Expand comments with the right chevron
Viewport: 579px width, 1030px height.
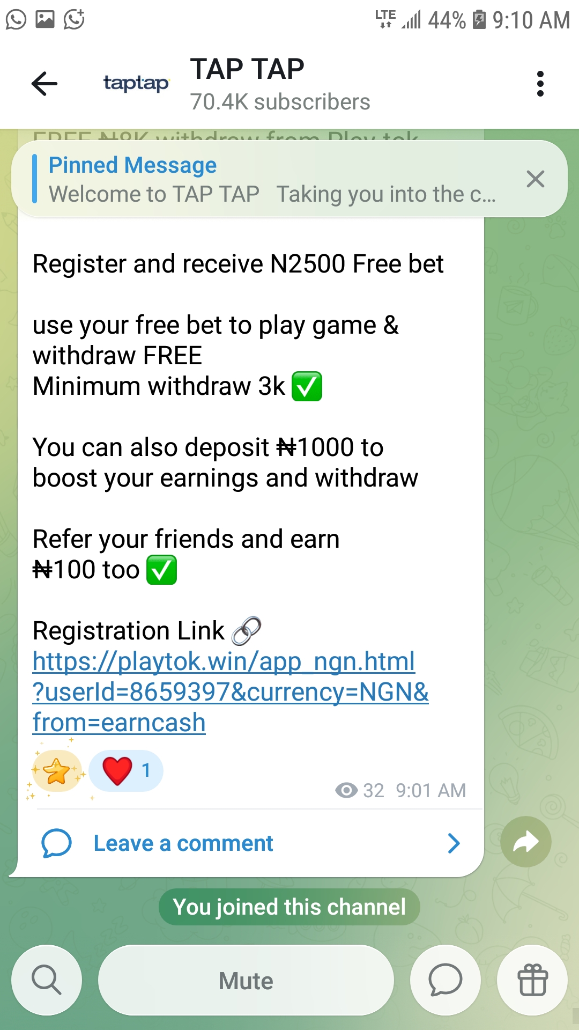pos(454,843)
